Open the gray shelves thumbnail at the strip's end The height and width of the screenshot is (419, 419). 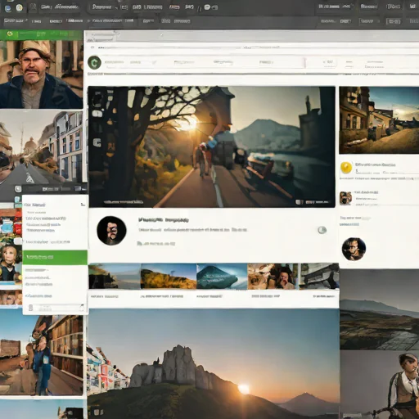click(319, 277)
